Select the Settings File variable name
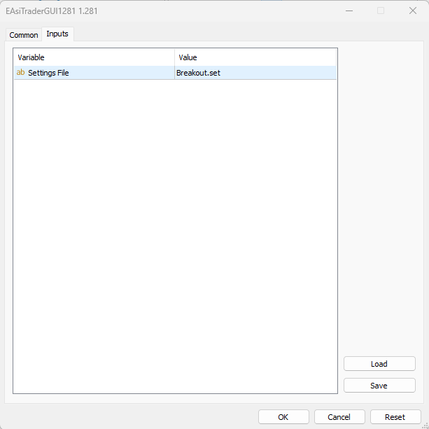 [48, 73]
